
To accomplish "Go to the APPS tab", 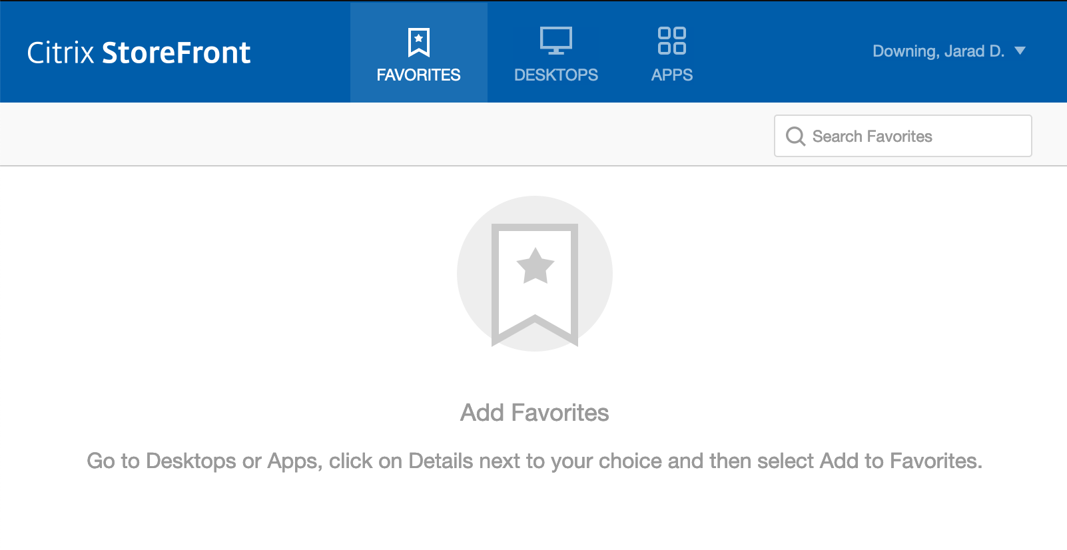I will pyautogui.click(x=671, y=53).
